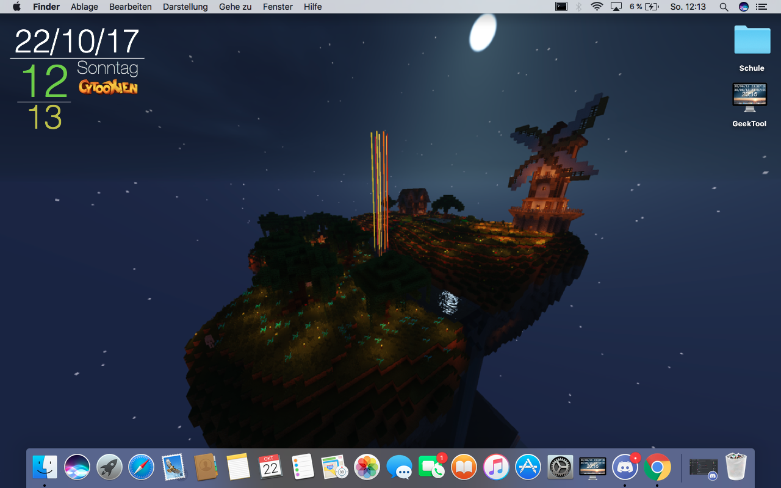Viewport: 781px width, 488px height.
Task: Launch Siri from the Dock
Action: click(77, 468)
